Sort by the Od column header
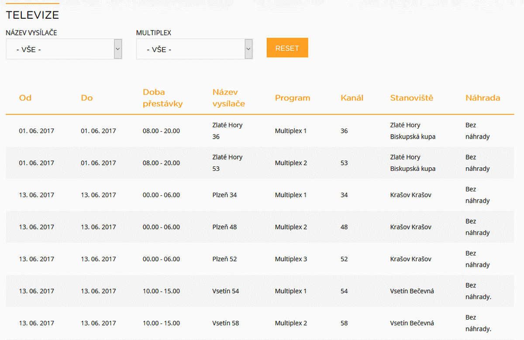This screenshot has width=524, height=340. [25, 98]
